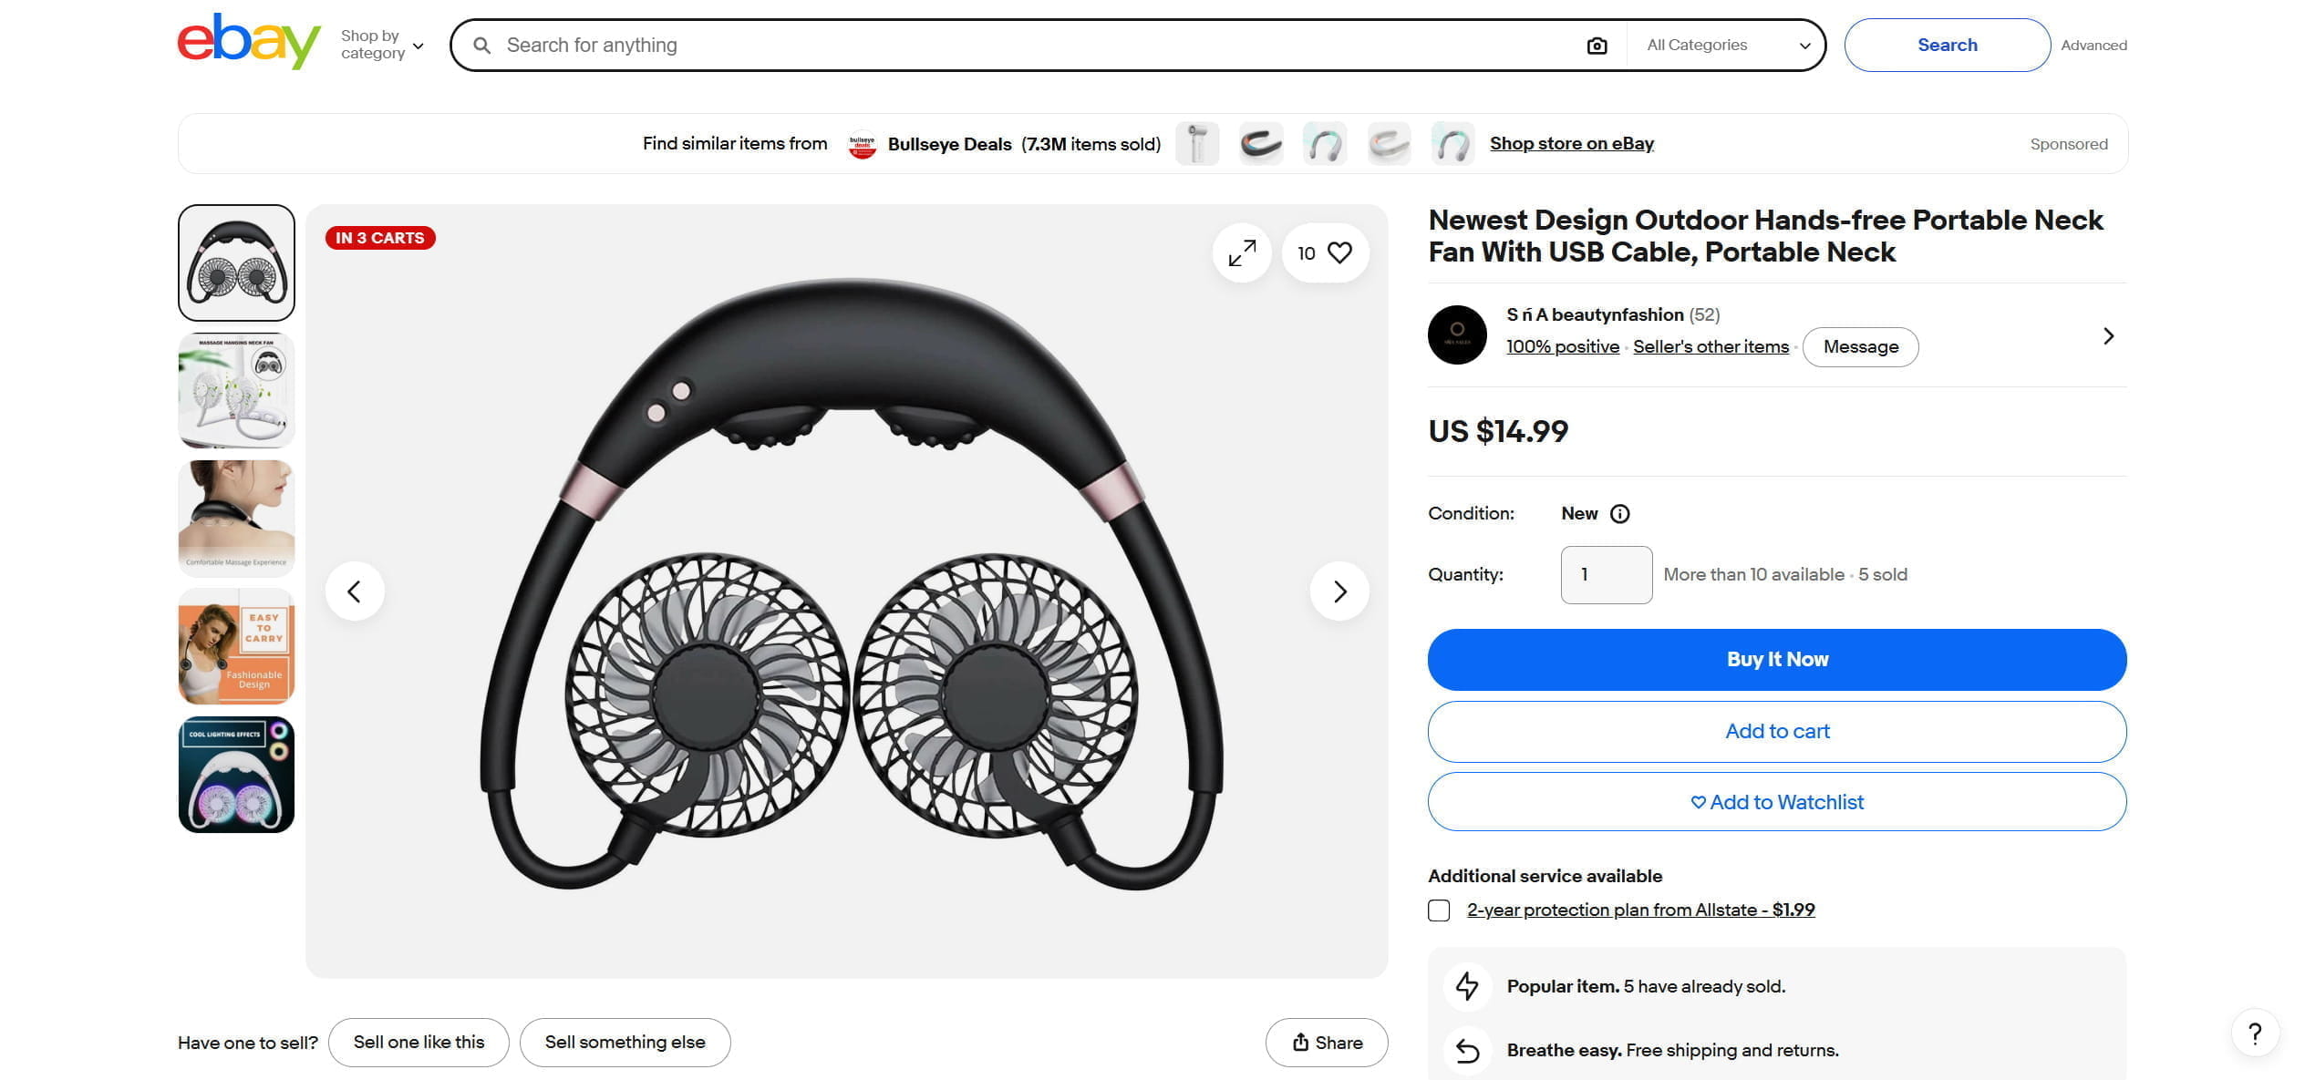Click '5 sold' text beside quantity

[x=1883, y=575]
